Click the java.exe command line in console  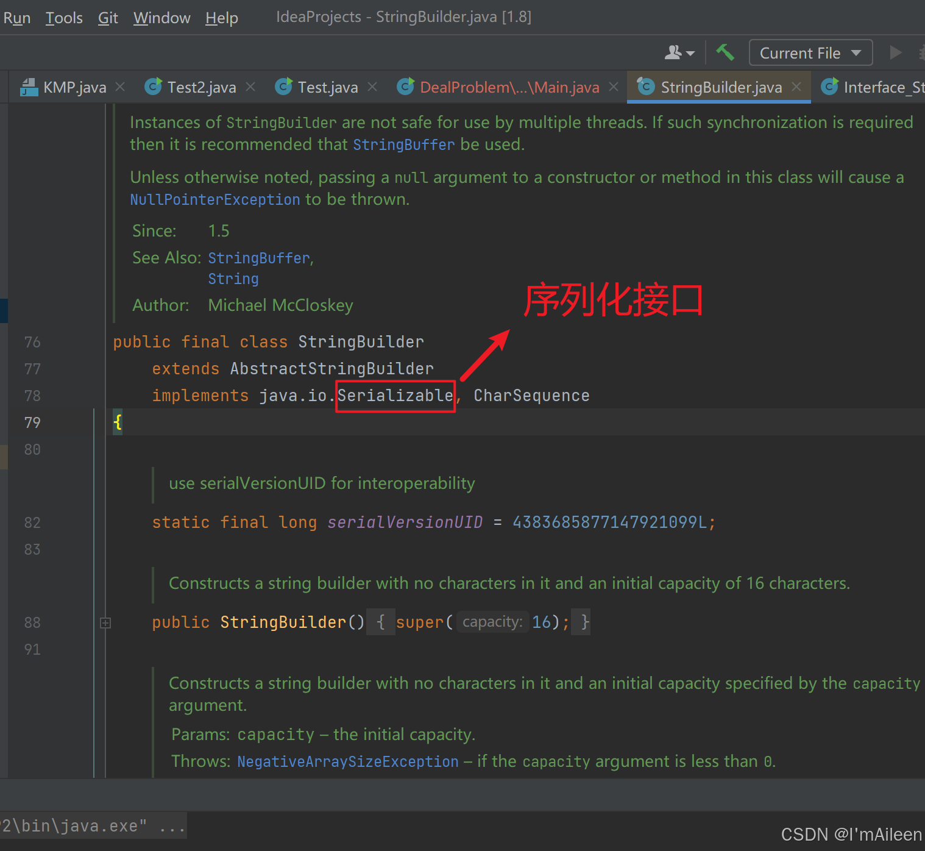pyautogui.click(x=93, y=826)
